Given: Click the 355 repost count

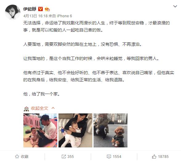Looking at the screenshot, I should click(x=70, y=157).
